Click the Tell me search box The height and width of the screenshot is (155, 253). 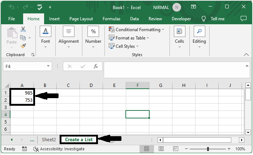click(x=217, y=19)
